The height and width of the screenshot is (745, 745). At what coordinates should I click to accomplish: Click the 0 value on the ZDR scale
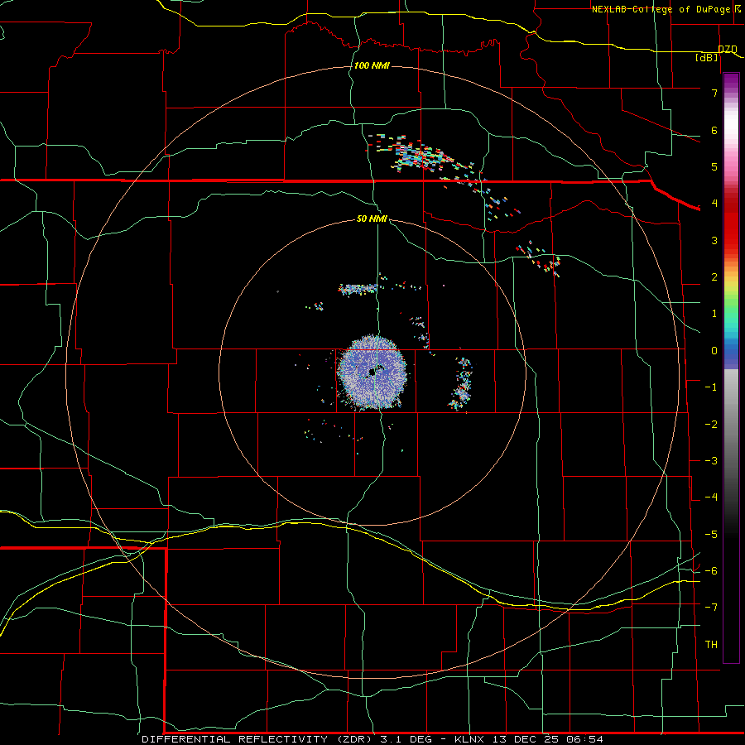(714, 351)
